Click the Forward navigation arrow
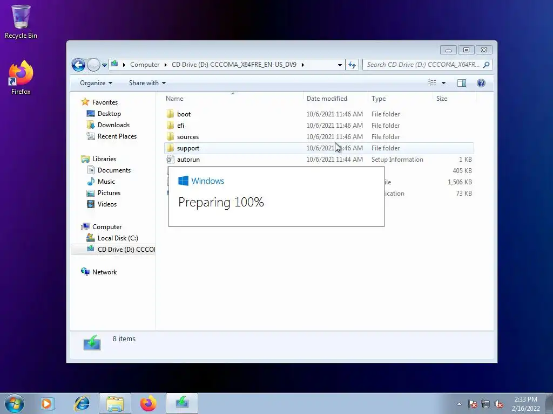Screen dimensions: 553x414 click(93, 65)
